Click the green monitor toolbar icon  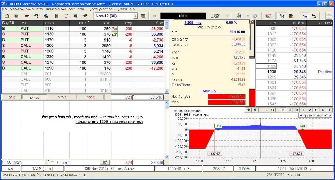click(x=17, y=16)
